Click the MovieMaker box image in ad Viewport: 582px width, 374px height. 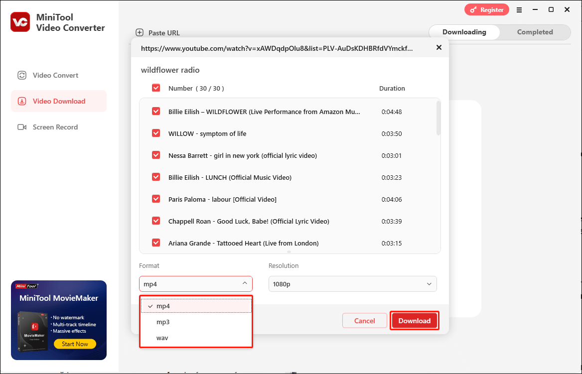click(33, 331)
